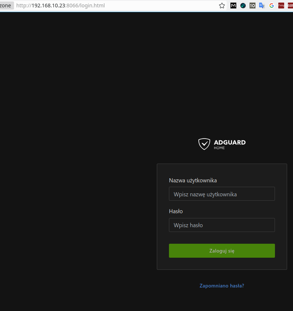This screenshot has height=311, width=293.
Task: Open the black M extension icon
Action: tap(233, 6)
